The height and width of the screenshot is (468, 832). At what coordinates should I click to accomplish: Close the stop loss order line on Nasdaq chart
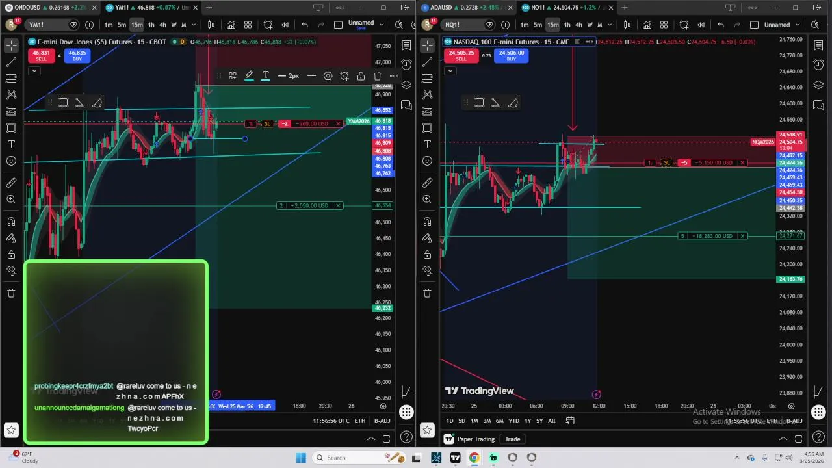tap(742, 162)
